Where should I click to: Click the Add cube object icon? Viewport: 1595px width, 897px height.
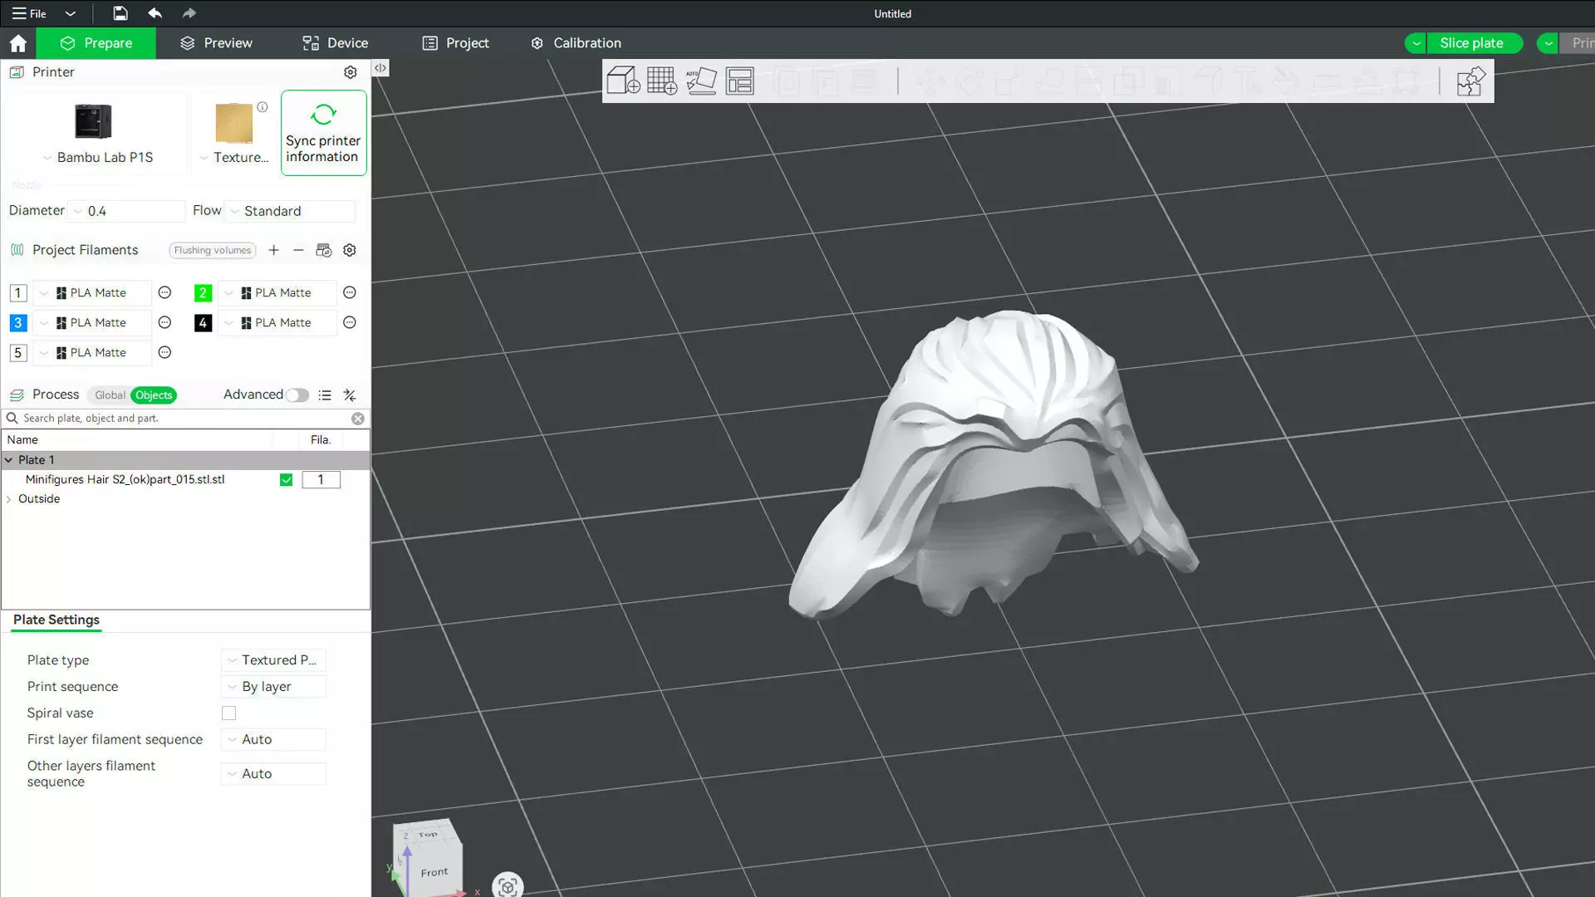(x=623, y=81)
